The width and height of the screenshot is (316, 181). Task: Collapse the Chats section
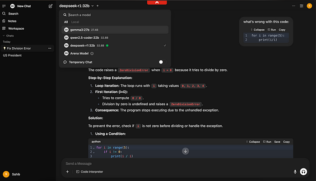pos(8,36)
